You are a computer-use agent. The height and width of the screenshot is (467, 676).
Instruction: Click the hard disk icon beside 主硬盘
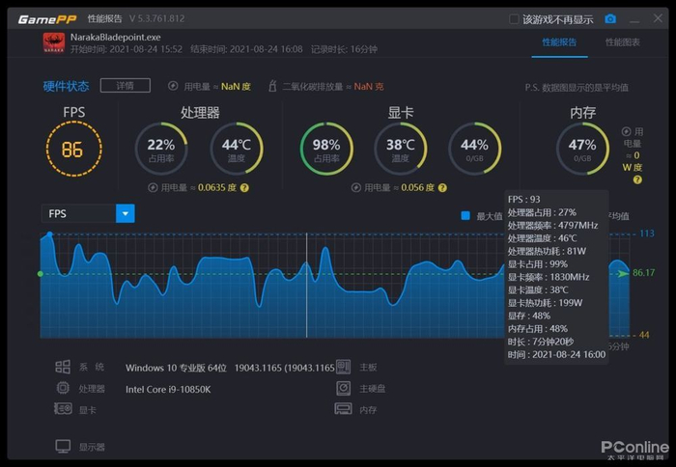(343, 388)
